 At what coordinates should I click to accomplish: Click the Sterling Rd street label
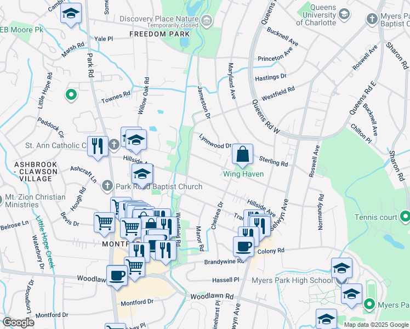[274, 161]
